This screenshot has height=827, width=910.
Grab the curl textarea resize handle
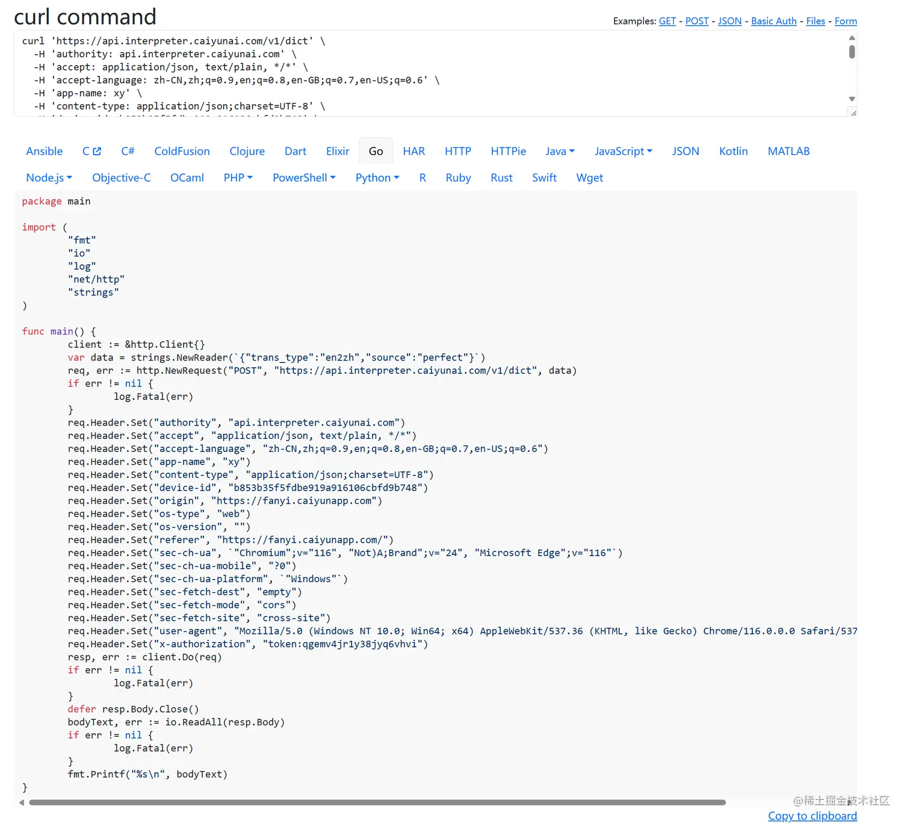[x=853, y=113]
